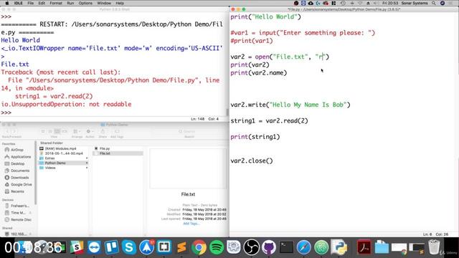Select AirDrop in Finder sidebar

[x=17, y=150]
